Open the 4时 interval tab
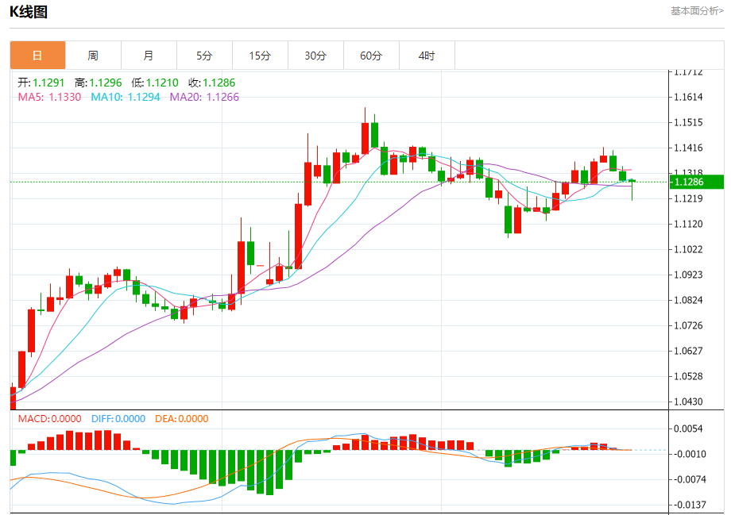The image size is (731, 515). pos(427,56)
